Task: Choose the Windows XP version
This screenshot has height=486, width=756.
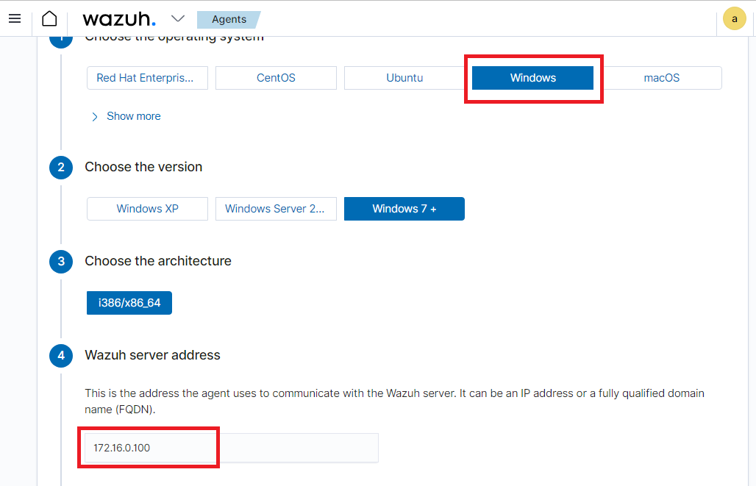Action: pos(148,209)
